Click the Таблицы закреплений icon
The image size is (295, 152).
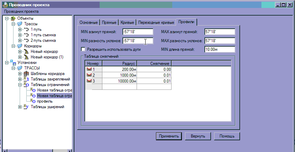tap(26, 79)
